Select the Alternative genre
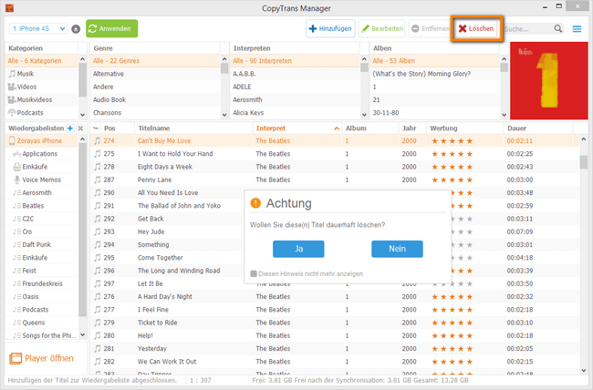Viewport: 593px width, 390px height. point(155,74)
